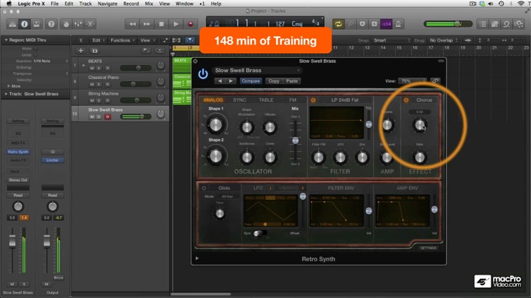Open the Note Pads button
This screenshot has width=531, height=298.
point(495,24)
